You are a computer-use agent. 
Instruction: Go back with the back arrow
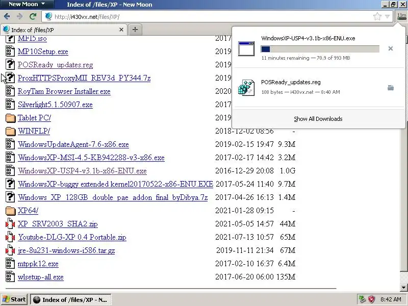coord(7,17)
